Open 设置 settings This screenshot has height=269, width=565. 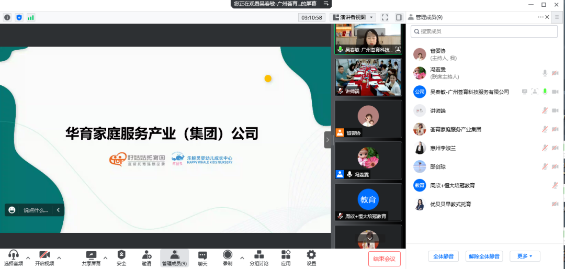click(x=311, y=258)
